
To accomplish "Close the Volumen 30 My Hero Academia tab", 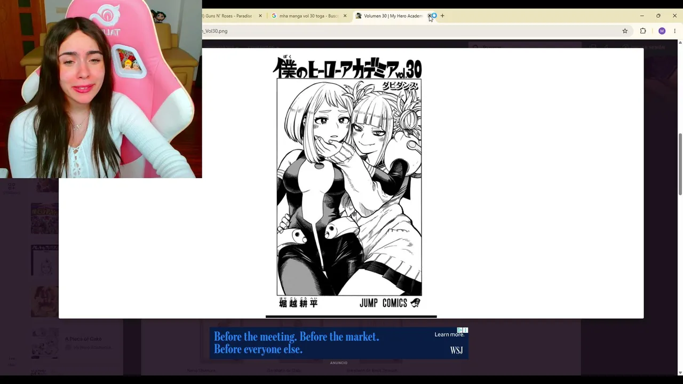I will [x=430, y=16].
